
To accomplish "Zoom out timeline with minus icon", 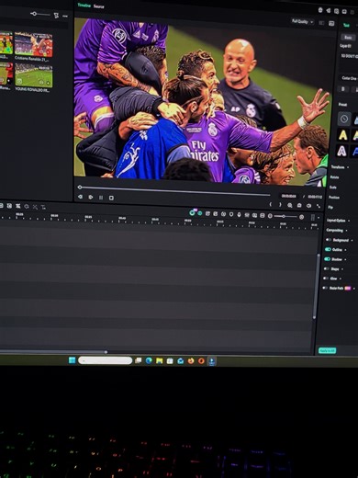I will [x=270, y=216].
